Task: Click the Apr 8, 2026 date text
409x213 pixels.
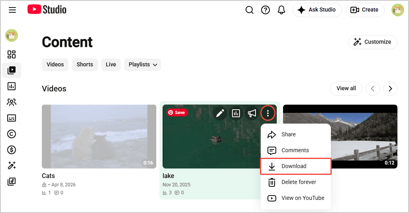Action: (x=63, y=185)
